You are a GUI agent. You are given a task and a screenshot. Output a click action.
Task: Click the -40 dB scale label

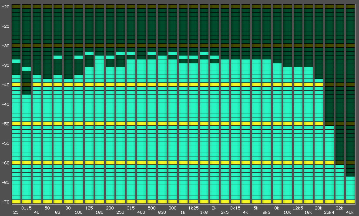6,85
